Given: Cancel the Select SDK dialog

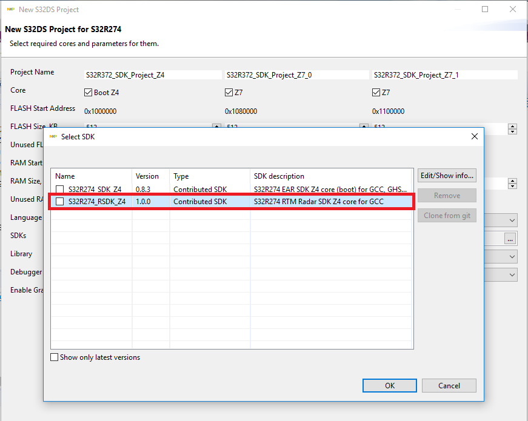Looking at the screenshot, I should click(449, 385).
